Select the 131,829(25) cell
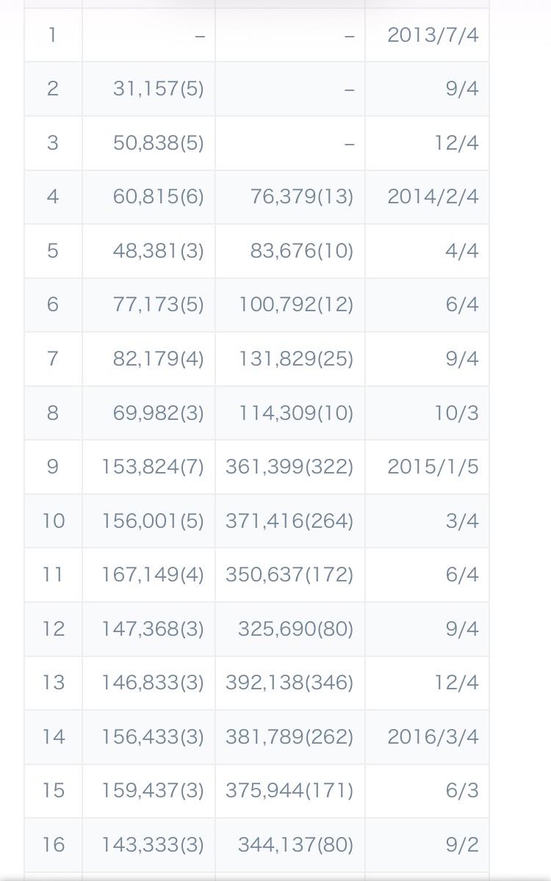This screenshot has height=881, width=551. [295, 358]
